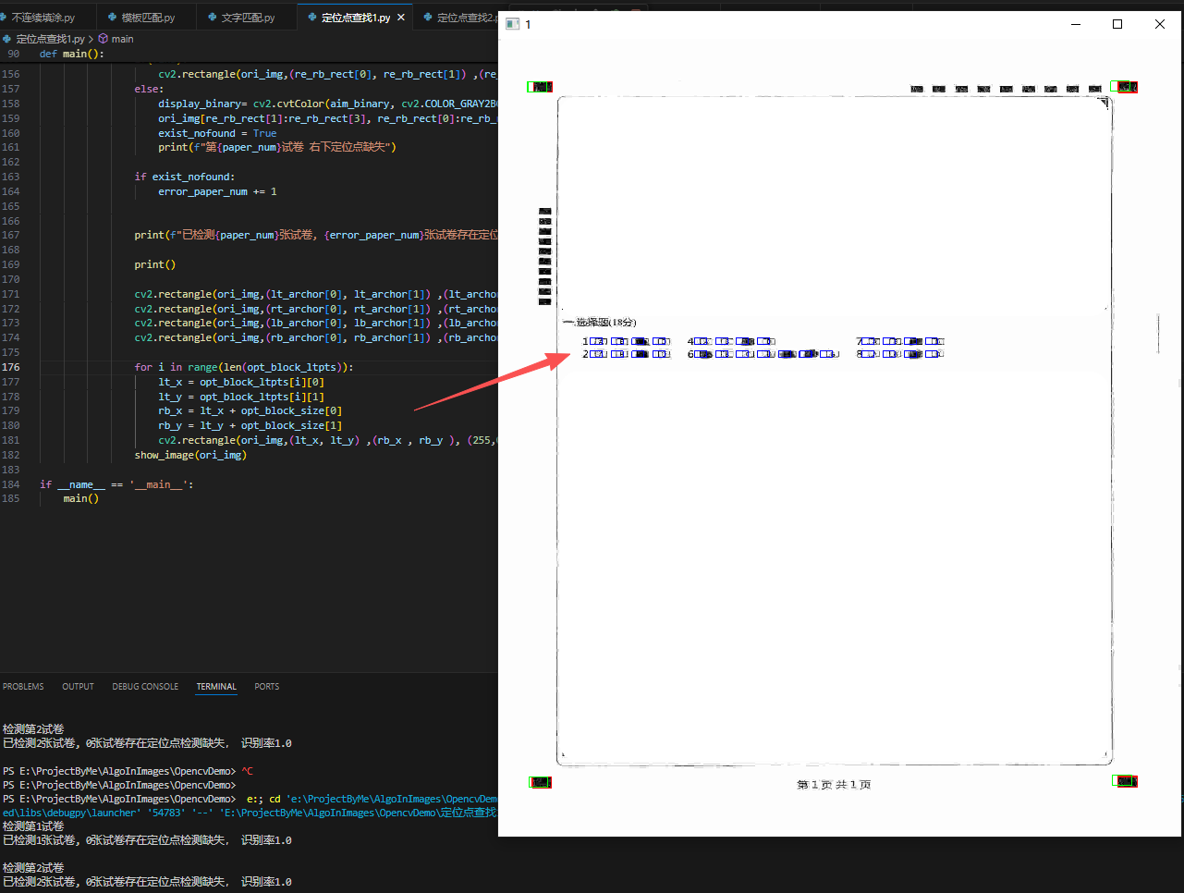Image resolution: width=1184 pixels, height=893 pixels.
Task: Maximize the image viewer window named 1
Action: (1117, 24)
